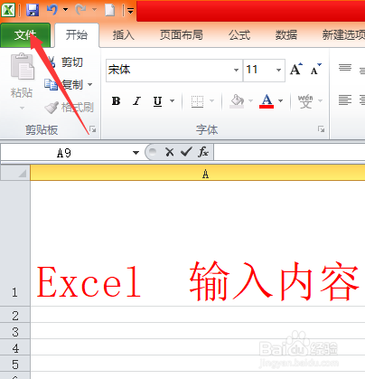Click the 粘贴 (Paste) clipboard icon
The width and height of the screenshot is (365, 379).
(23, 66)
